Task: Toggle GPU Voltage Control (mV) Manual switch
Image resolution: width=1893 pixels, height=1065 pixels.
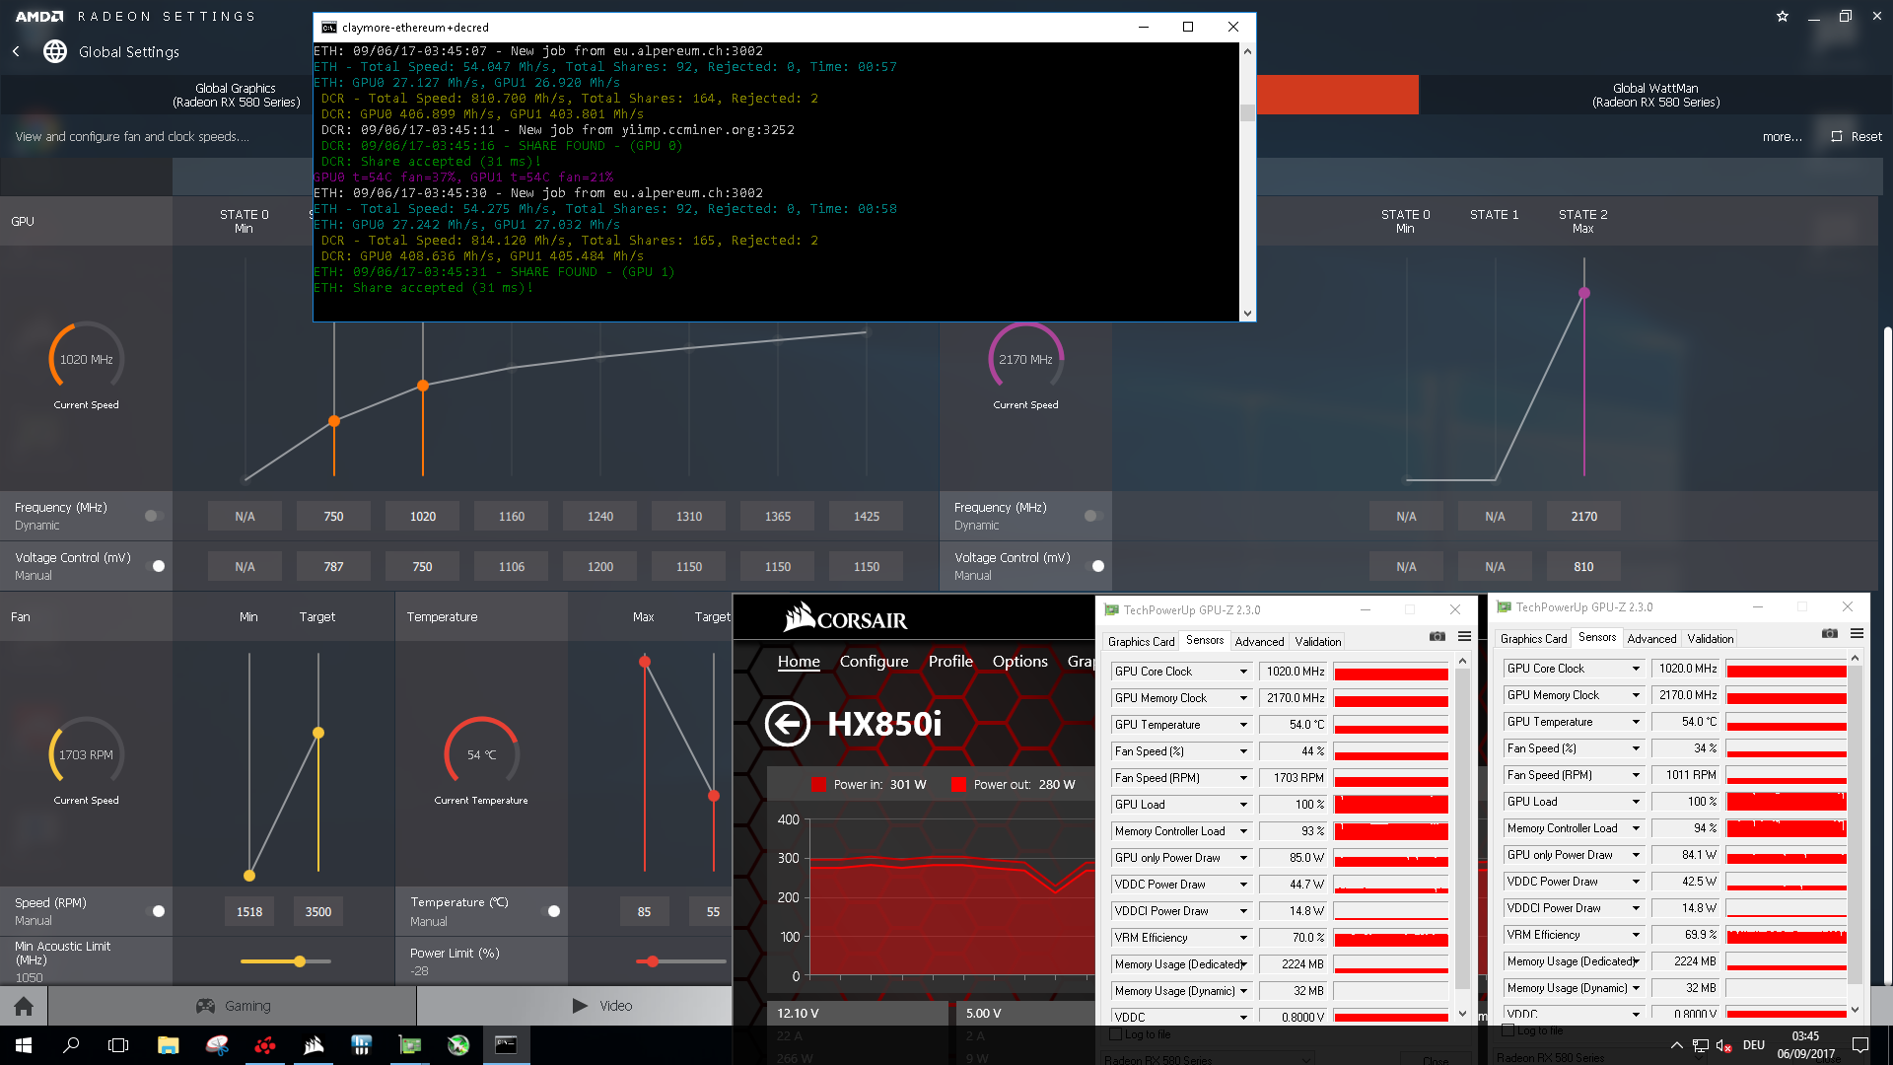Action: 156,566
